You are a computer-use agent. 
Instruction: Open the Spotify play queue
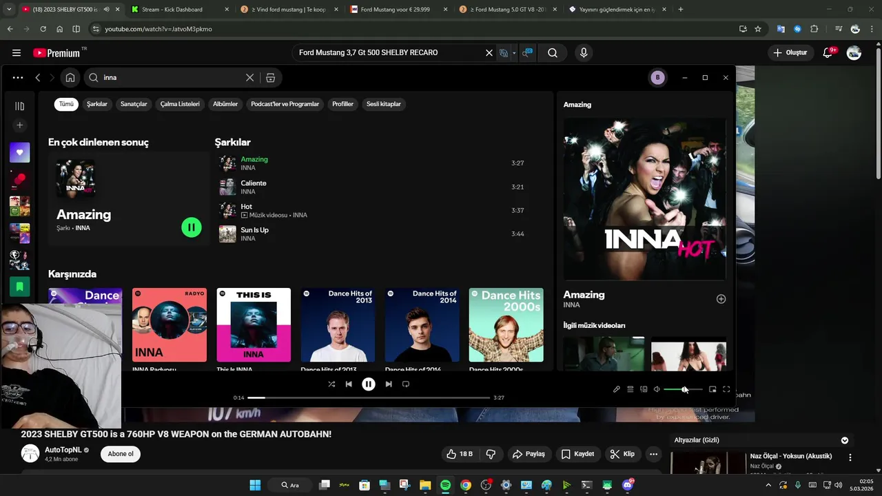click(x=630, y=389)
